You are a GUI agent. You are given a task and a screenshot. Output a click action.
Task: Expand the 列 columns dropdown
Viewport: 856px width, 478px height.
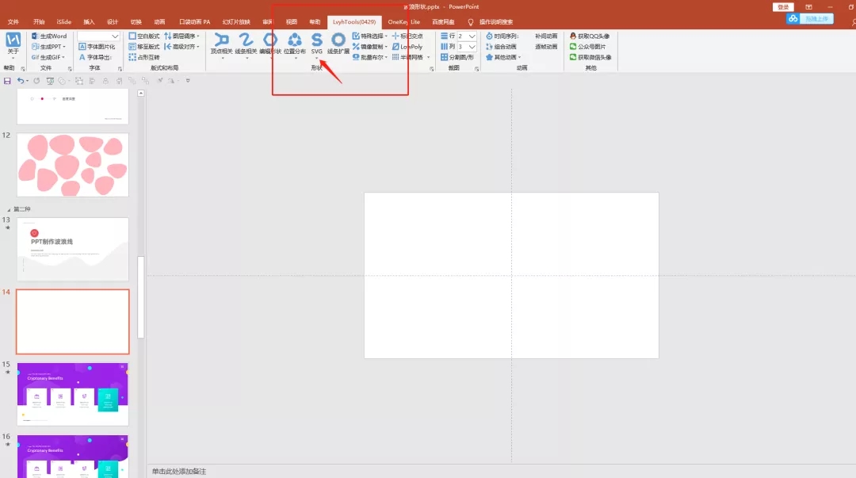pyautogui.click(x=472, y=47)
